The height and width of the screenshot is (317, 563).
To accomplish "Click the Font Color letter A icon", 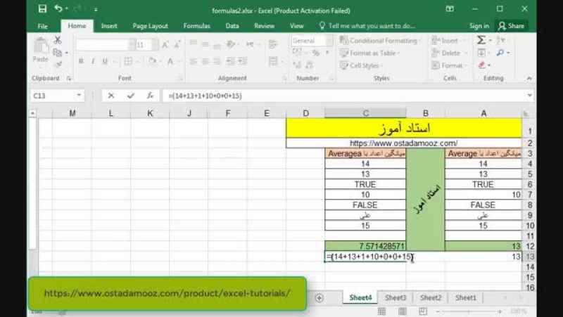I will (x=170, y=61).
